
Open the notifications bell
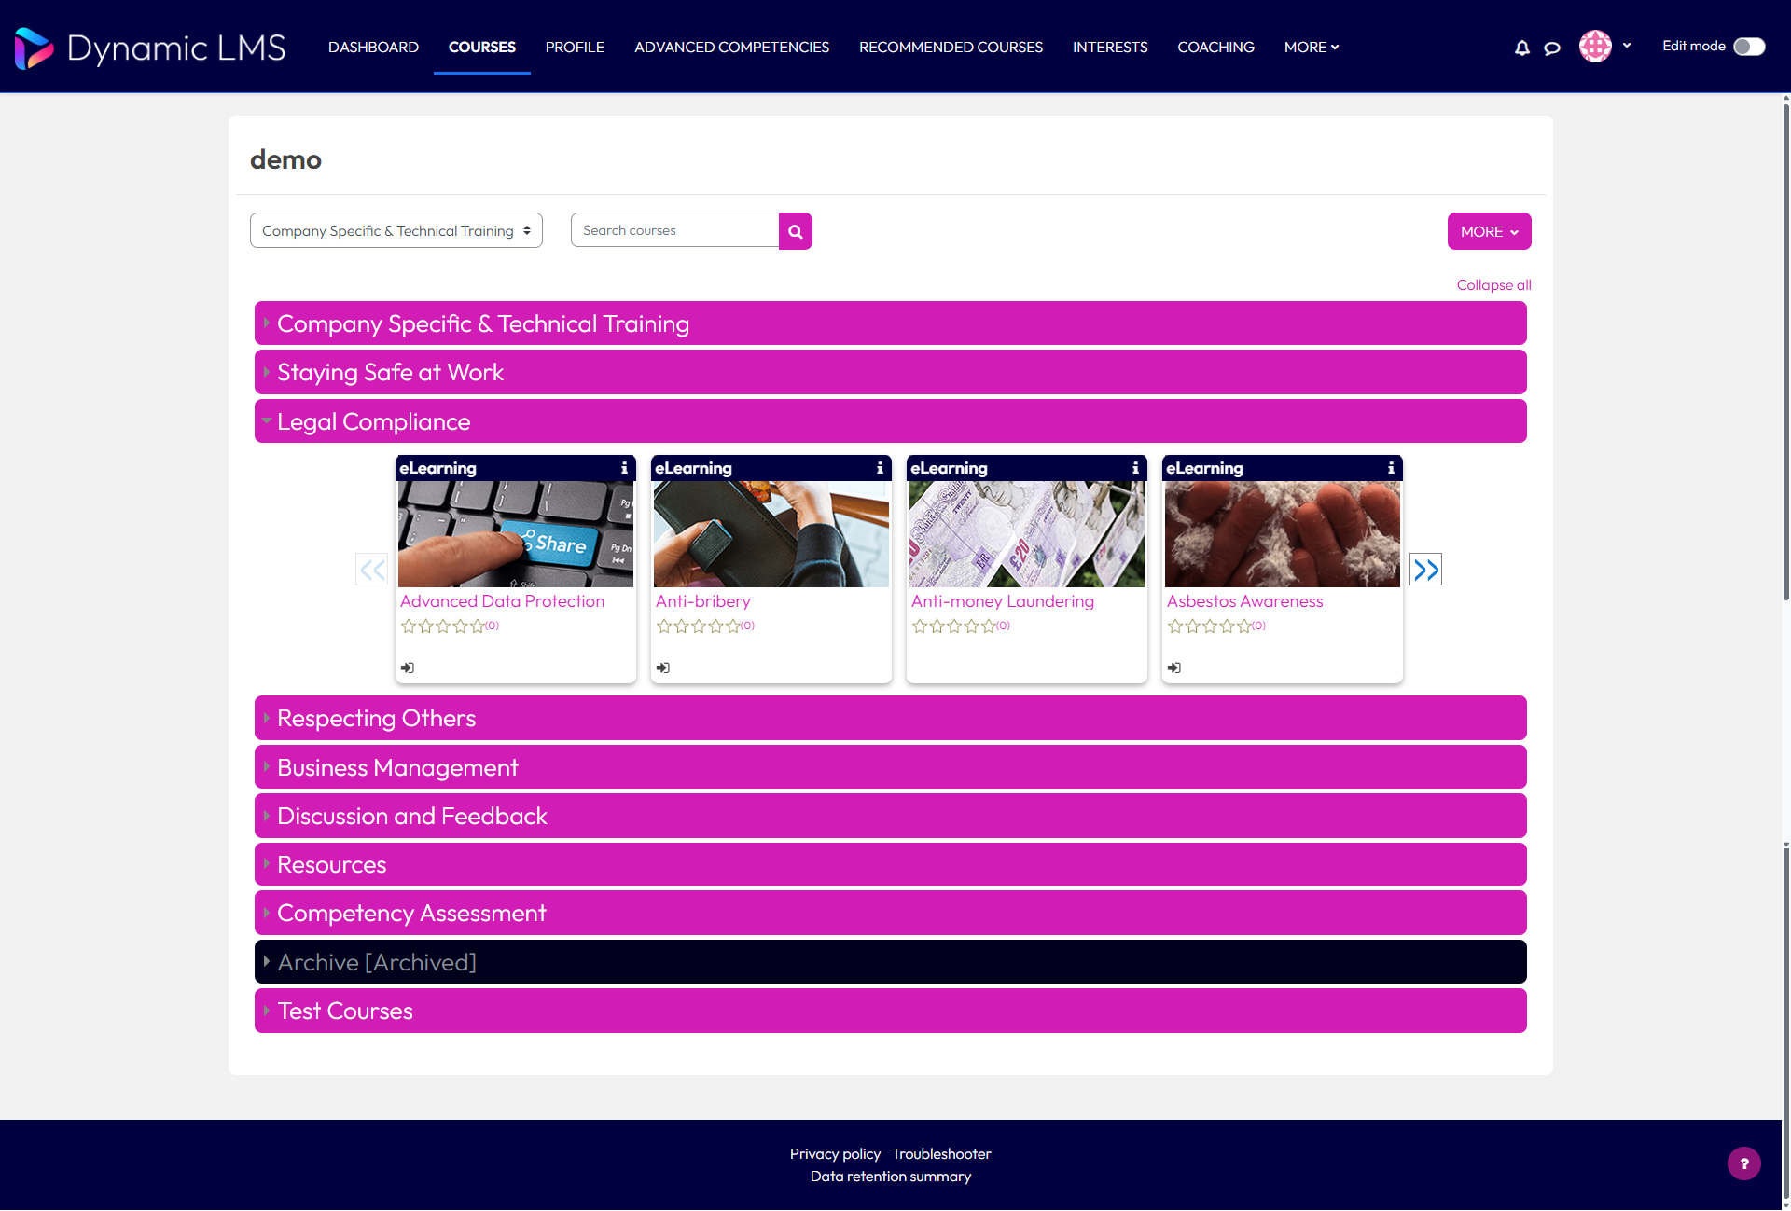[1522, 48]
